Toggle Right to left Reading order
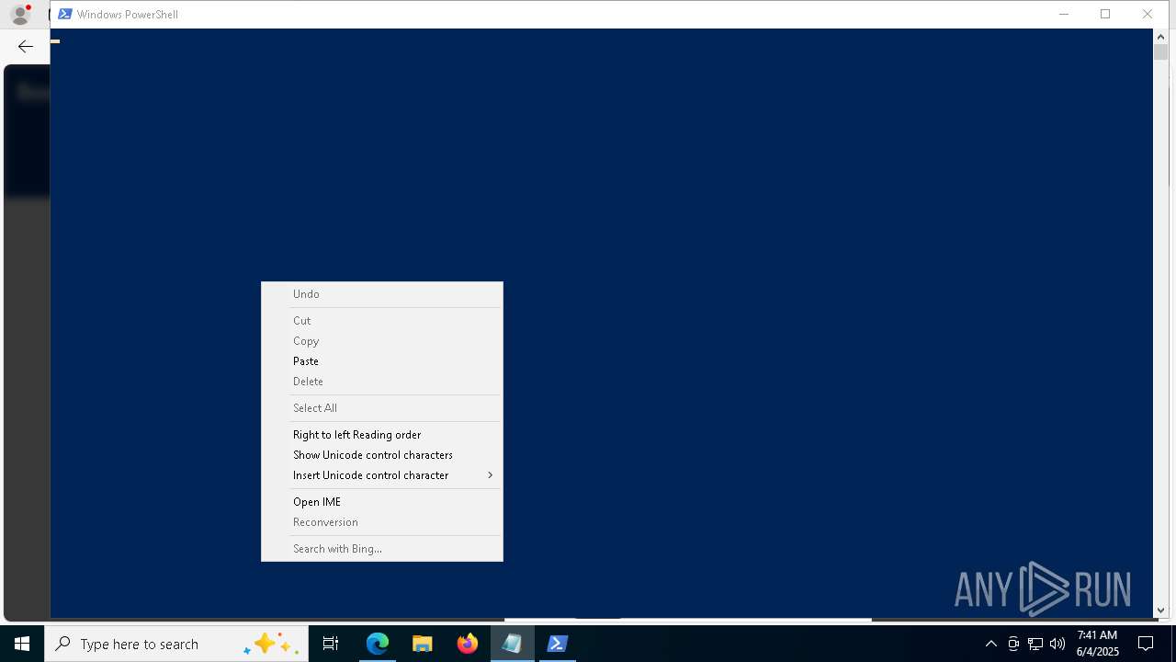Image resolution: width=1176 pixels, height=662 pixels. tap(381, 435)
